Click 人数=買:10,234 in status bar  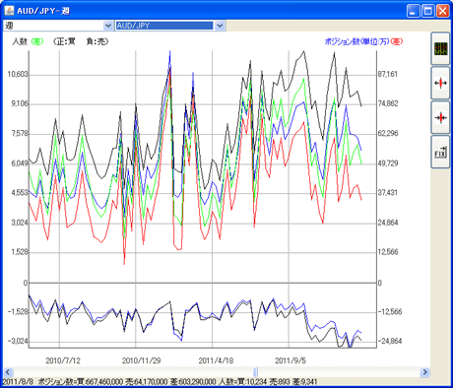coord(243,382)
